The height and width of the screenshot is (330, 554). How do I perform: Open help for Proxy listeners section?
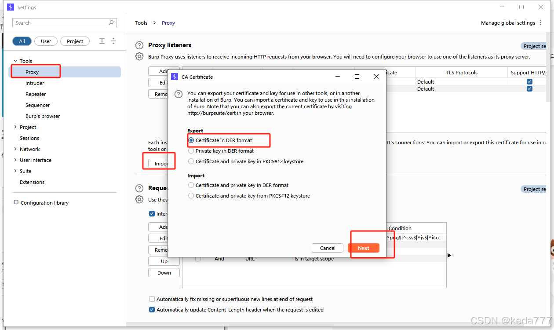tap(139, 45)
